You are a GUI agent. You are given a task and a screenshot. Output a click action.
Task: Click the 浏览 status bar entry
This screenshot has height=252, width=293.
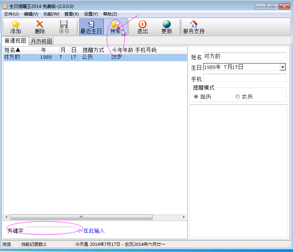(x=7, y=244)
